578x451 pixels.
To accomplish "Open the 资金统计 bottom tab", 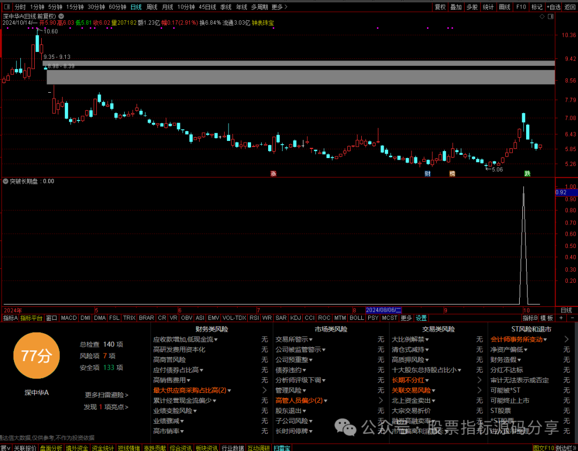I will (103, 448).
